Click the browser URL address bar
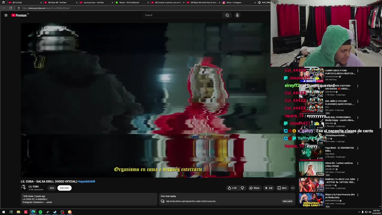382x215 pixels. click(x=143, y=8)
